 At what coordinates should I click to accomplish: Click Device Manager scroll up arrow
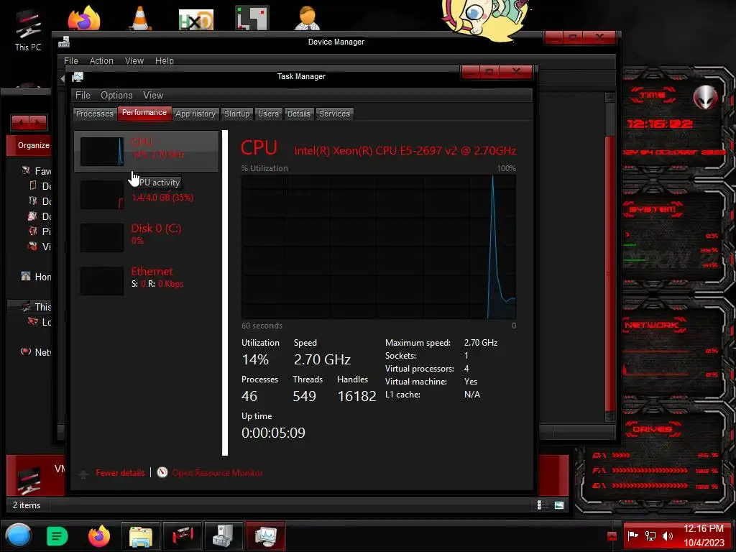point(609,97)
